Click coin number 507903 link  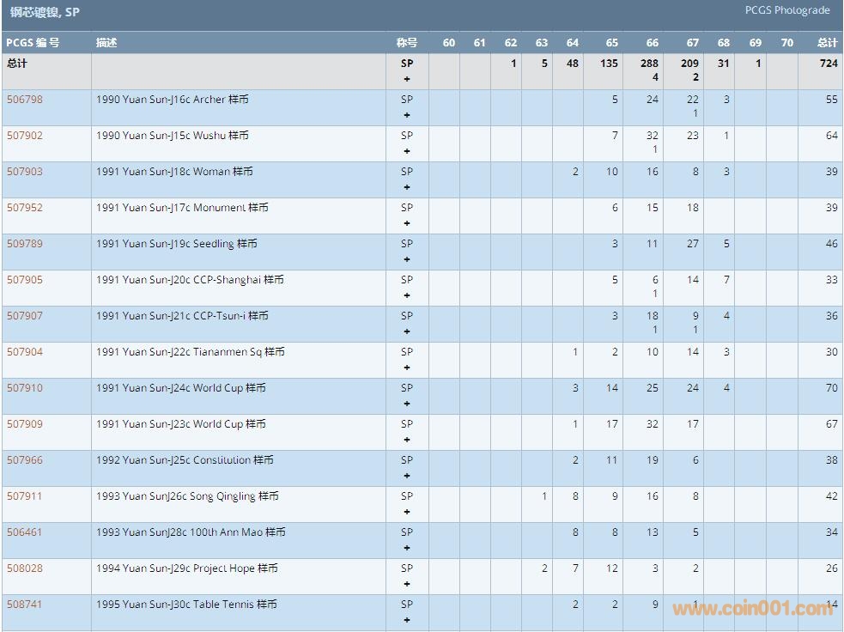pyautogui.click(x=24, y=172)
